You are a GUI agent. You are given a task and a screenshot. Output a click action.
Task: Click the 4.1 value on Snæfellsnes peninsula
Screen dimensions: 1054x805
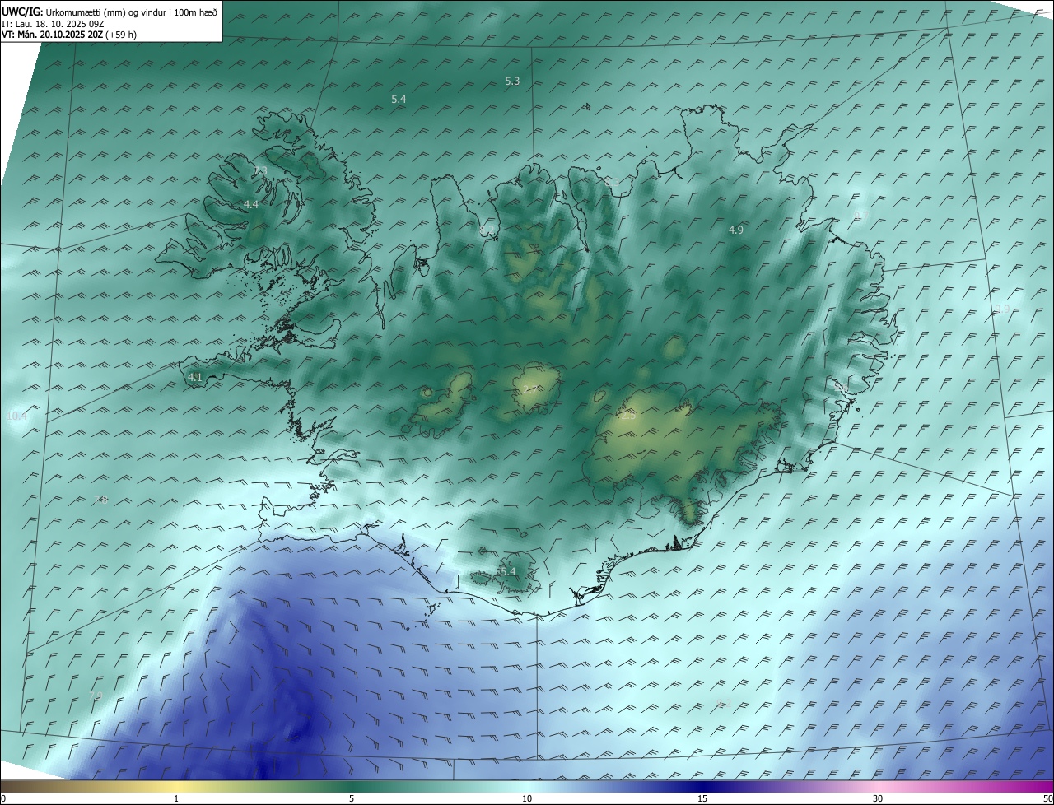[x=195, y=377]
